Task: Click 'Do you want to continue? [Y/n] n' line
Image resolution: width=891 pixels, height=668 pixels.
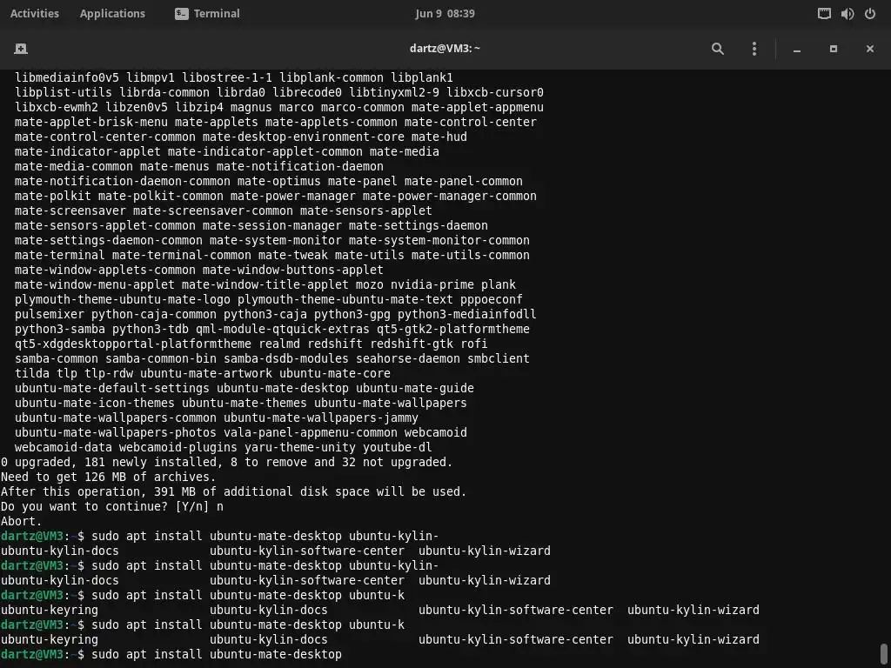Action: pyautogui.click(x=112, y=507)
